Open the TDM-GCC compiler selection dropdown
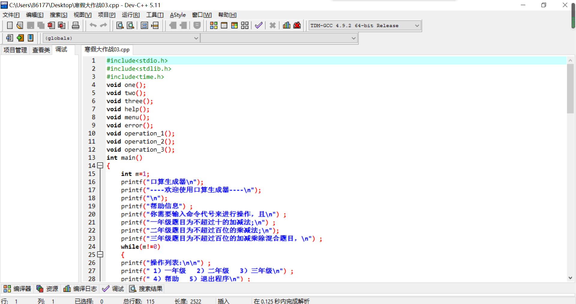This screenshot has height=304, width=576. point(417,26)
